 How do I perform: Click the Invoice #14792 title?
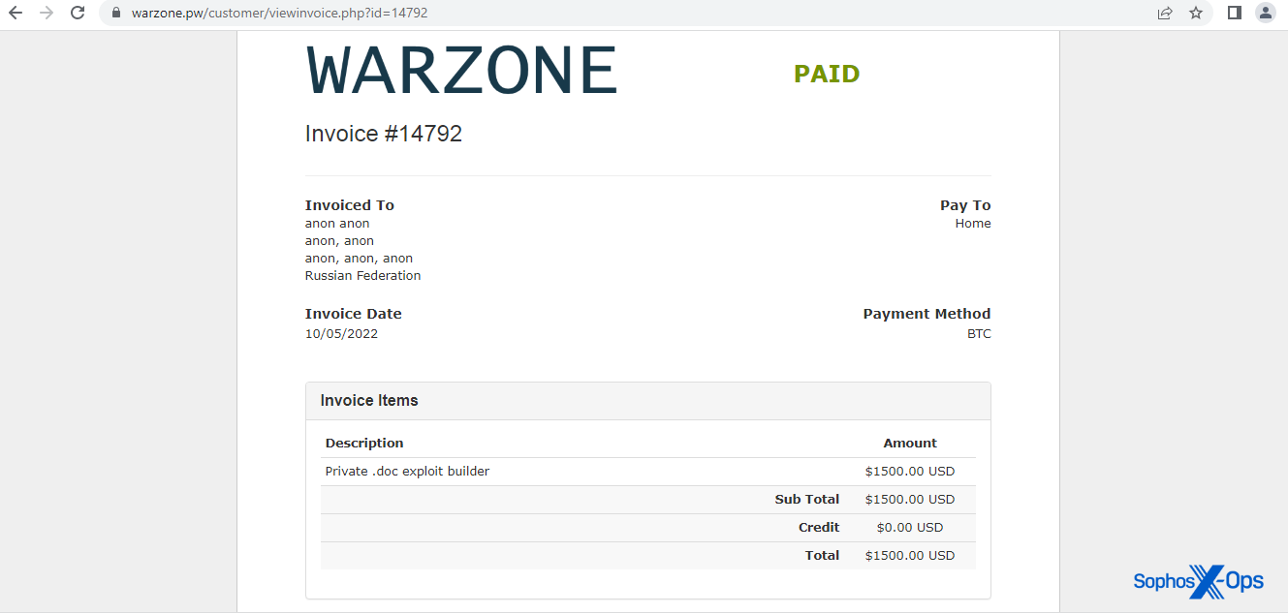point(384,133)
